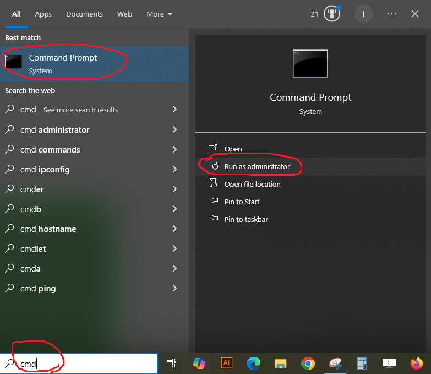Open the Command Prompt best match result
Image resolution: width=431 pixels, height=374 pixels.
(x=94, y=64)
